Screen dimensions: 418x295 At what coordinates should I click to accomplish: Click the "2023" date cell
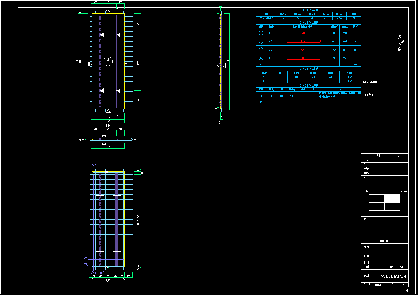click(402, 284)
